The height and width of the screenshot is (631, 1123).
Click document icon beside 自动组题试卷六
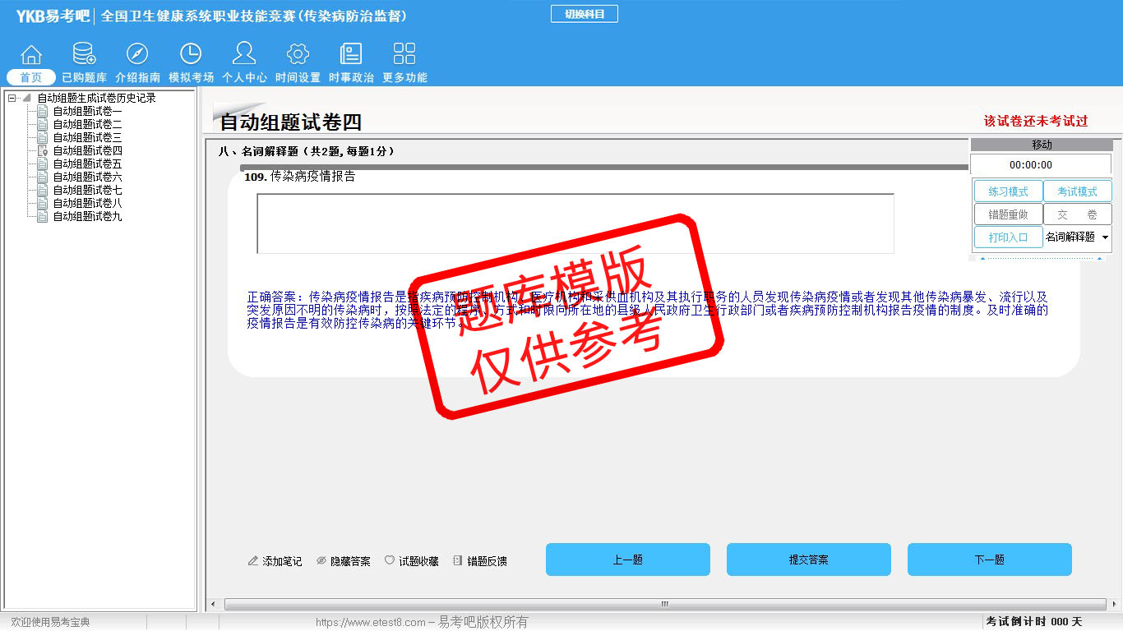click(42, 177)
